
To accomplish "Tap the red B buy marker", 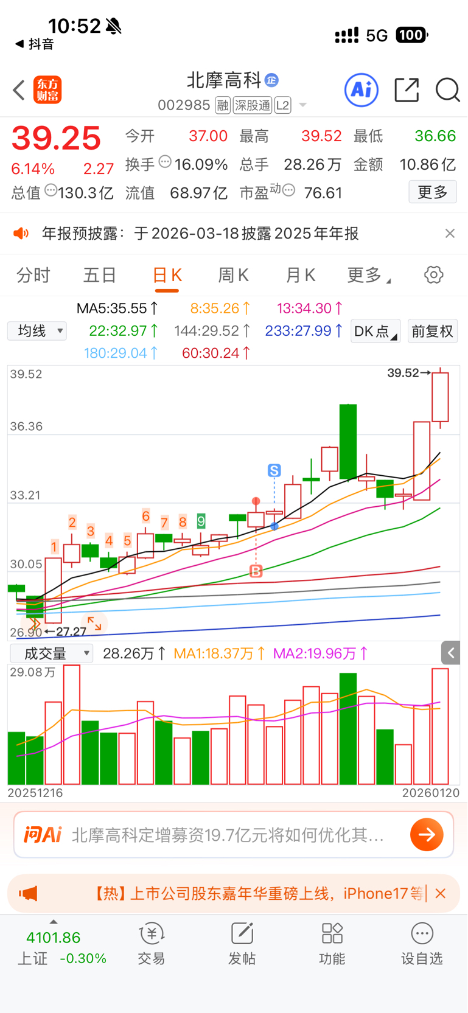I will (x=256, y=571).
